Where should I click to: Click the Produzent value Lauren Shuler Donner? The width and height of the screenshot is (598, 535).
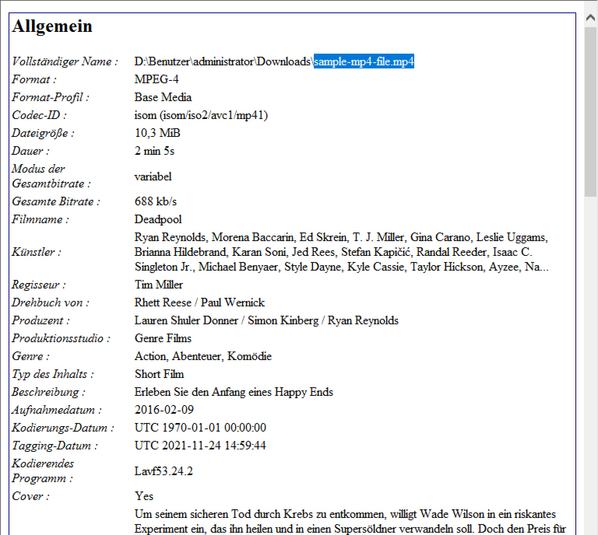(186, 320)
